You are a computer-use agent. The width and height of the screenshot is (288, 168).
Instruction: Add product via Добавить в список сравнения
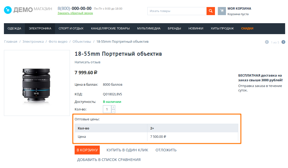pyautogui.click(x=109, y=160)
